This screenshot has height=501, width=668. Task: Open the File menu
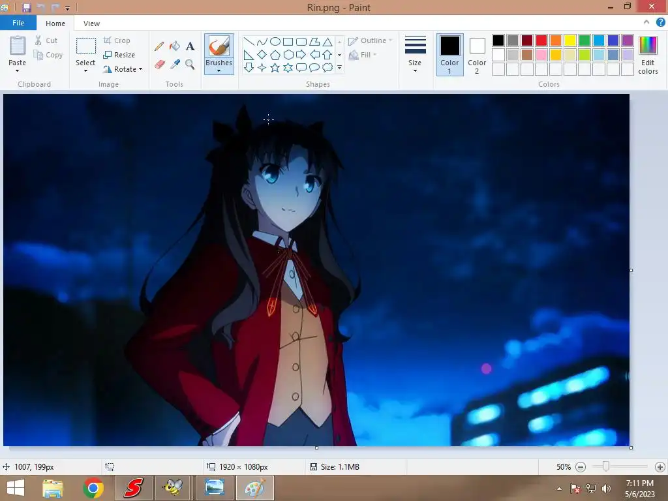[18, 23]
